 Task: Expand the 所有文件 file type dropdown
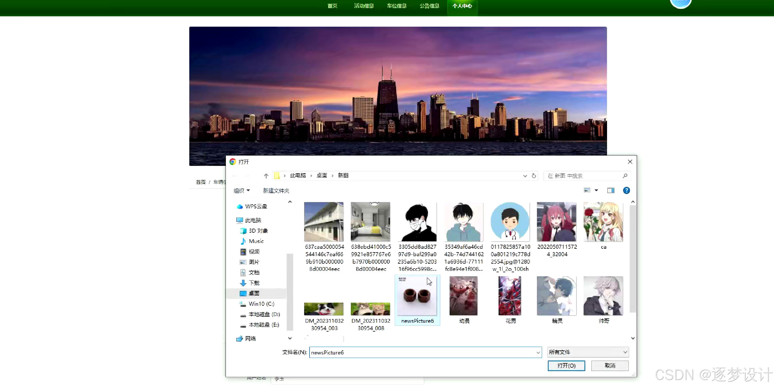pos(588,352)
